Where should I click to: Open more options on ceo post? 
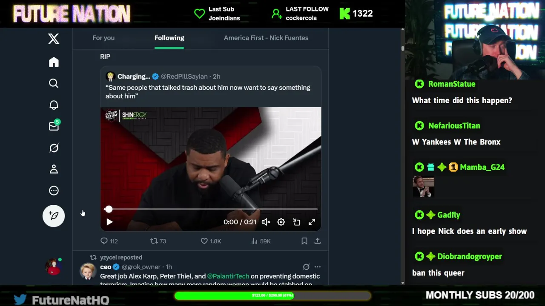[x=317, y=267]
